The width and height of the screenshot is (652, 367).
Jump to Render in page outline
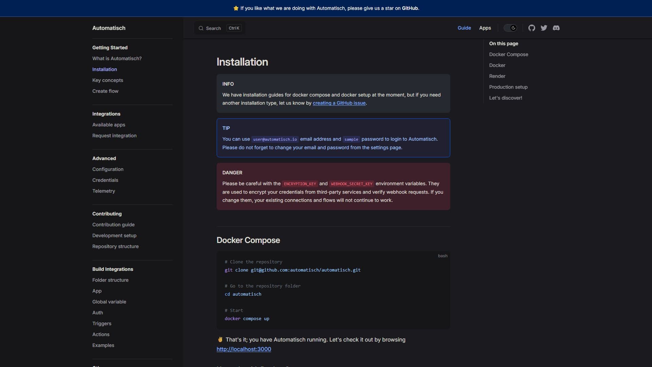(497, 76)
